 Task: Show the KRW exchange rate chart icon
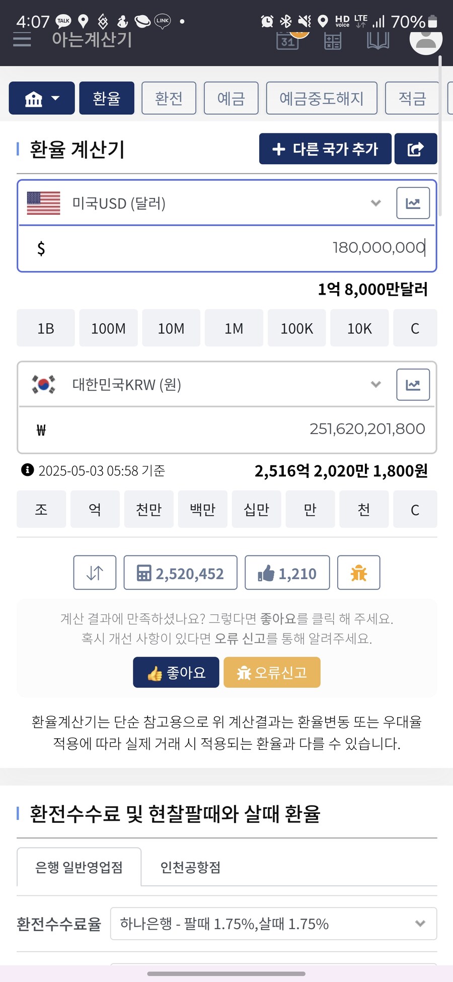(413, 385)
